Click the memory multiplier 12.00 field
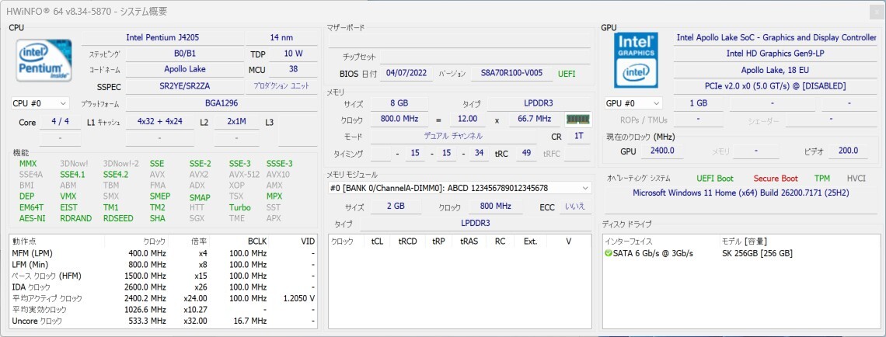Screen dimensions: 886x337 pos(468,119)
